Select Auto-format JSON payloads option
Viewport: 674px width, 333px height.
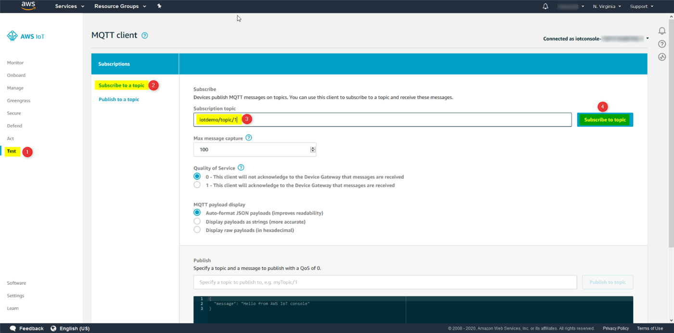197,213
